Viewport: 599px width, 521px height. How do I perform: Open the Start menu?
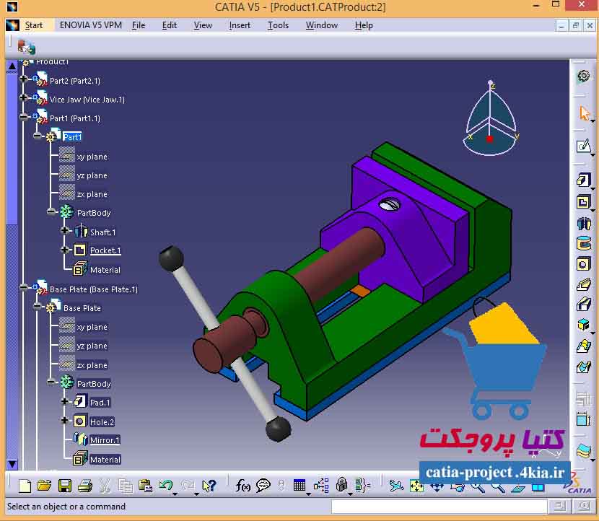pyautogui.click(x=34, y=25)
